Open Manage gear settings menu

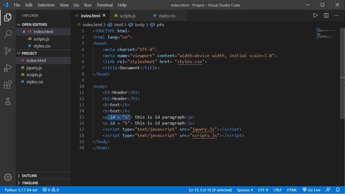click(x=8, y=177)
